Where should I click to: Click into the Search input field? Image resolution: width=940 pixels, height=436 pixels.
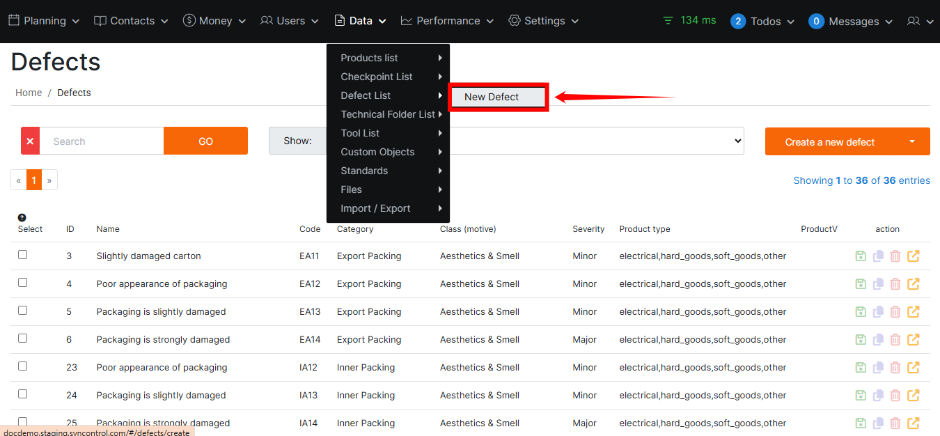coord(102,141)
